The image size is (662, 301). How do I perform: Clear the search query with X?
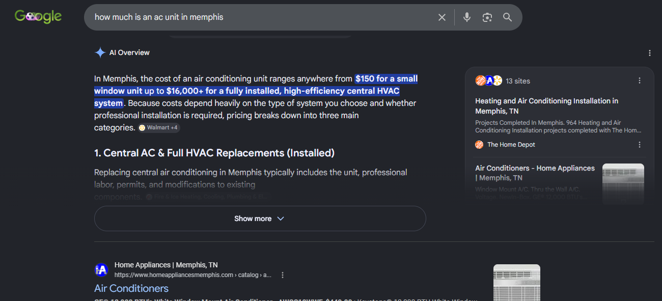442,17
